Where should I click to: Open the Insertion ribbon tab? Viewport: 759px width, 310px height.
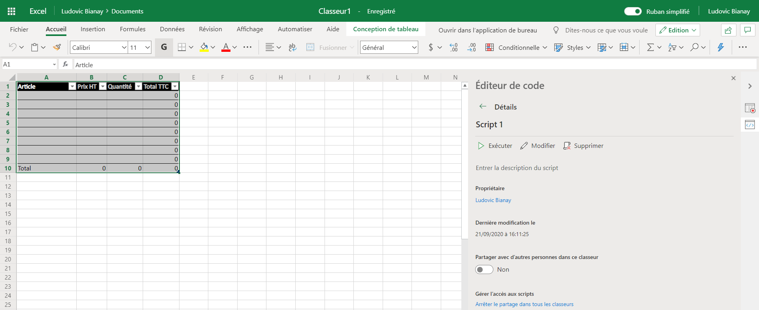(93, 29)
